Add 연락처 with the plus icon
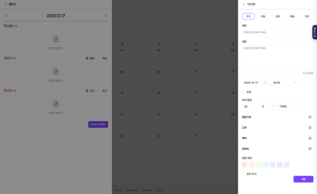 click(310, 149)
